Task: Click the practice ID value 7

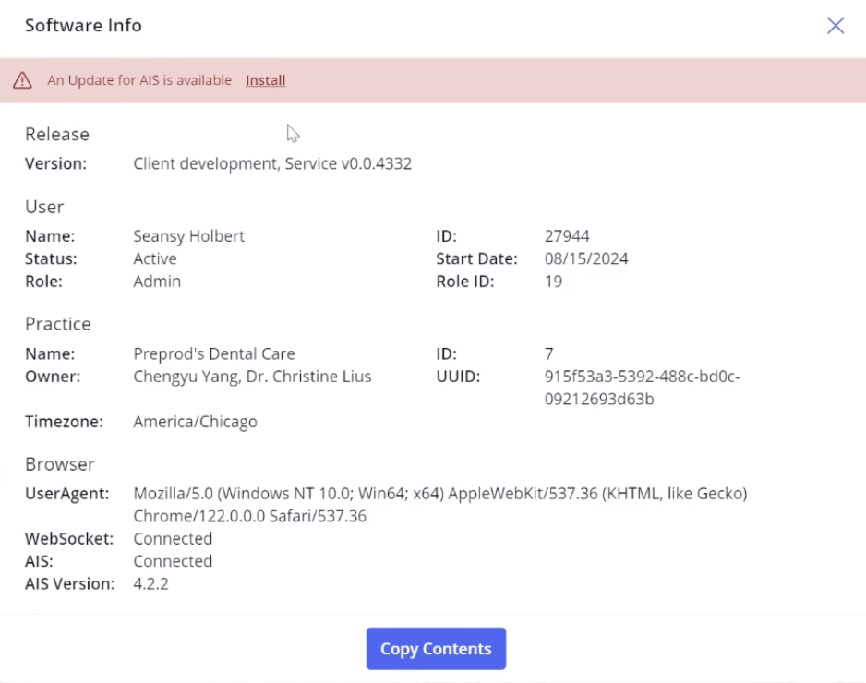Action: (x=548, y=353)
